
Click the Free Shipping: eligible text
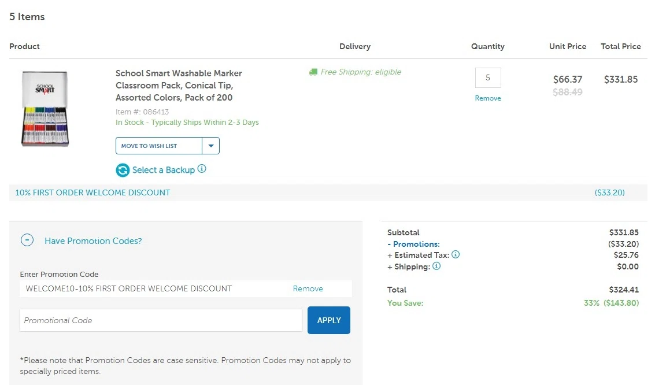point(361,72)
